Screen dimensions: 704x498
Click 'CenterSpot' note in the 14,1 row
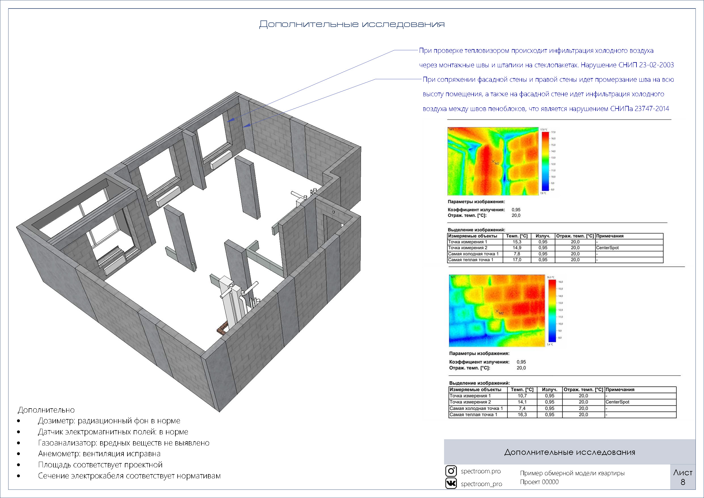pyautogui.click(x=617, y=402)
